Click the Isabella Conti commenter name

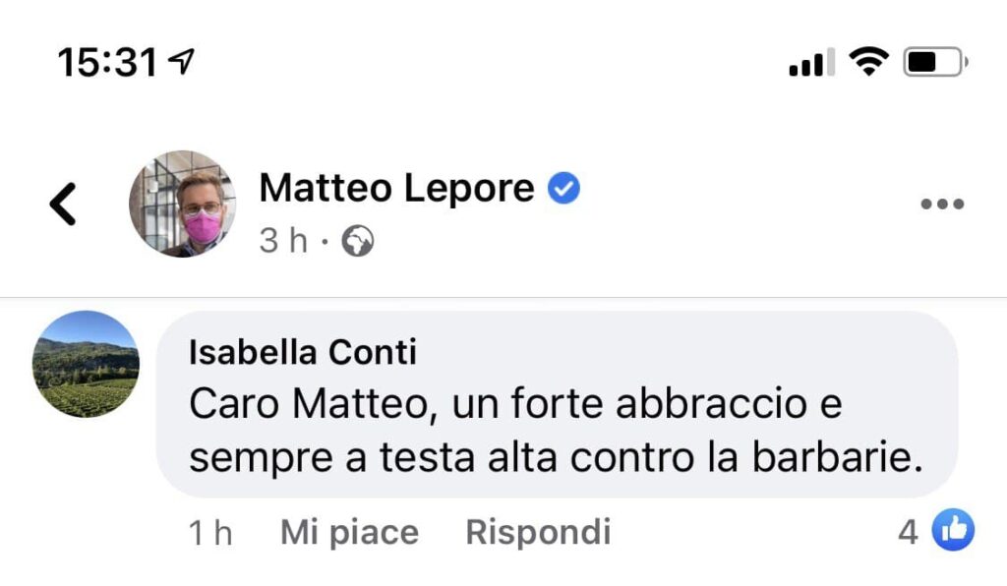coord(303,351)
